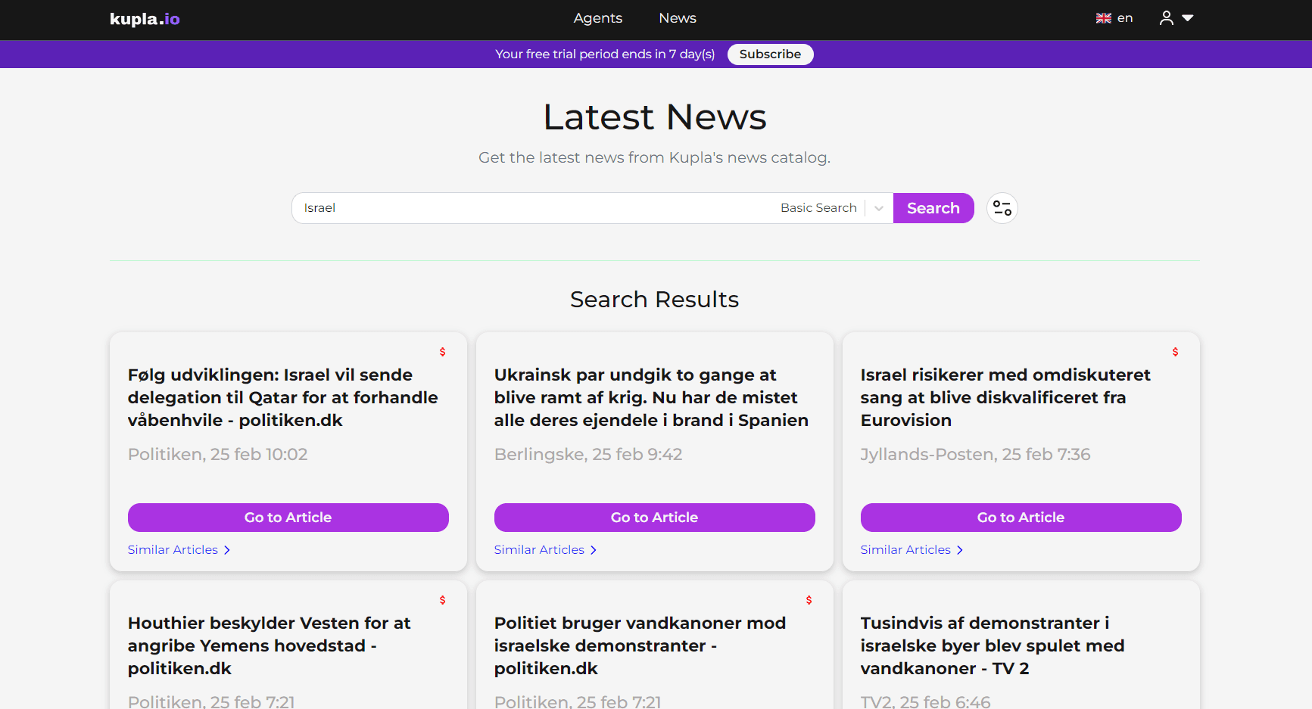Open Similar Articles under Jyllands-Posten story
The width and height of the screenshot is (1312, 709).
click(x=912, y=550)
